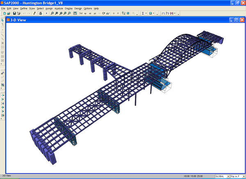The image size is (246, 179).
Task: Click the Open File folder icon
Action: [x=9, y=13]
